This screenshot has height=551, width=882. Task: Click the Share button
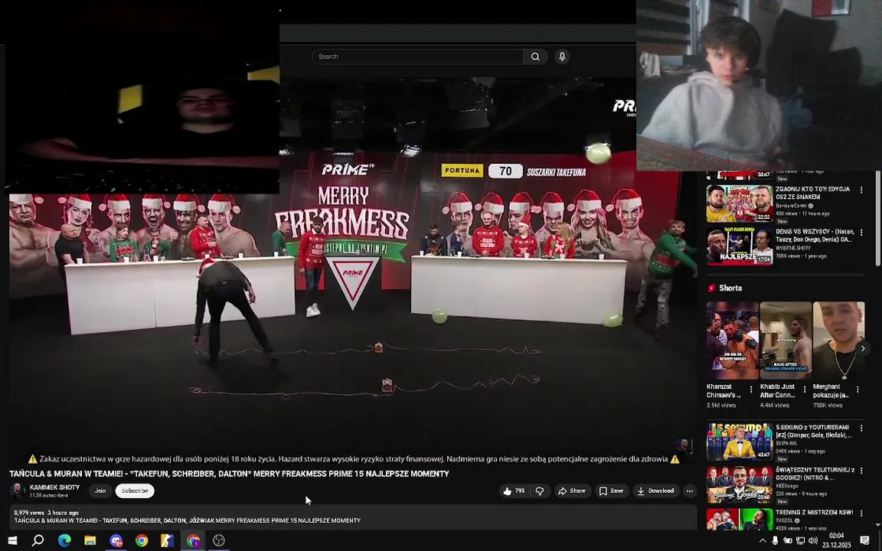tap(572, 491)
